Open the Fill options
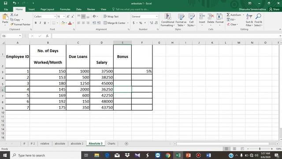The image size is (282, 159). click(231, 19)
